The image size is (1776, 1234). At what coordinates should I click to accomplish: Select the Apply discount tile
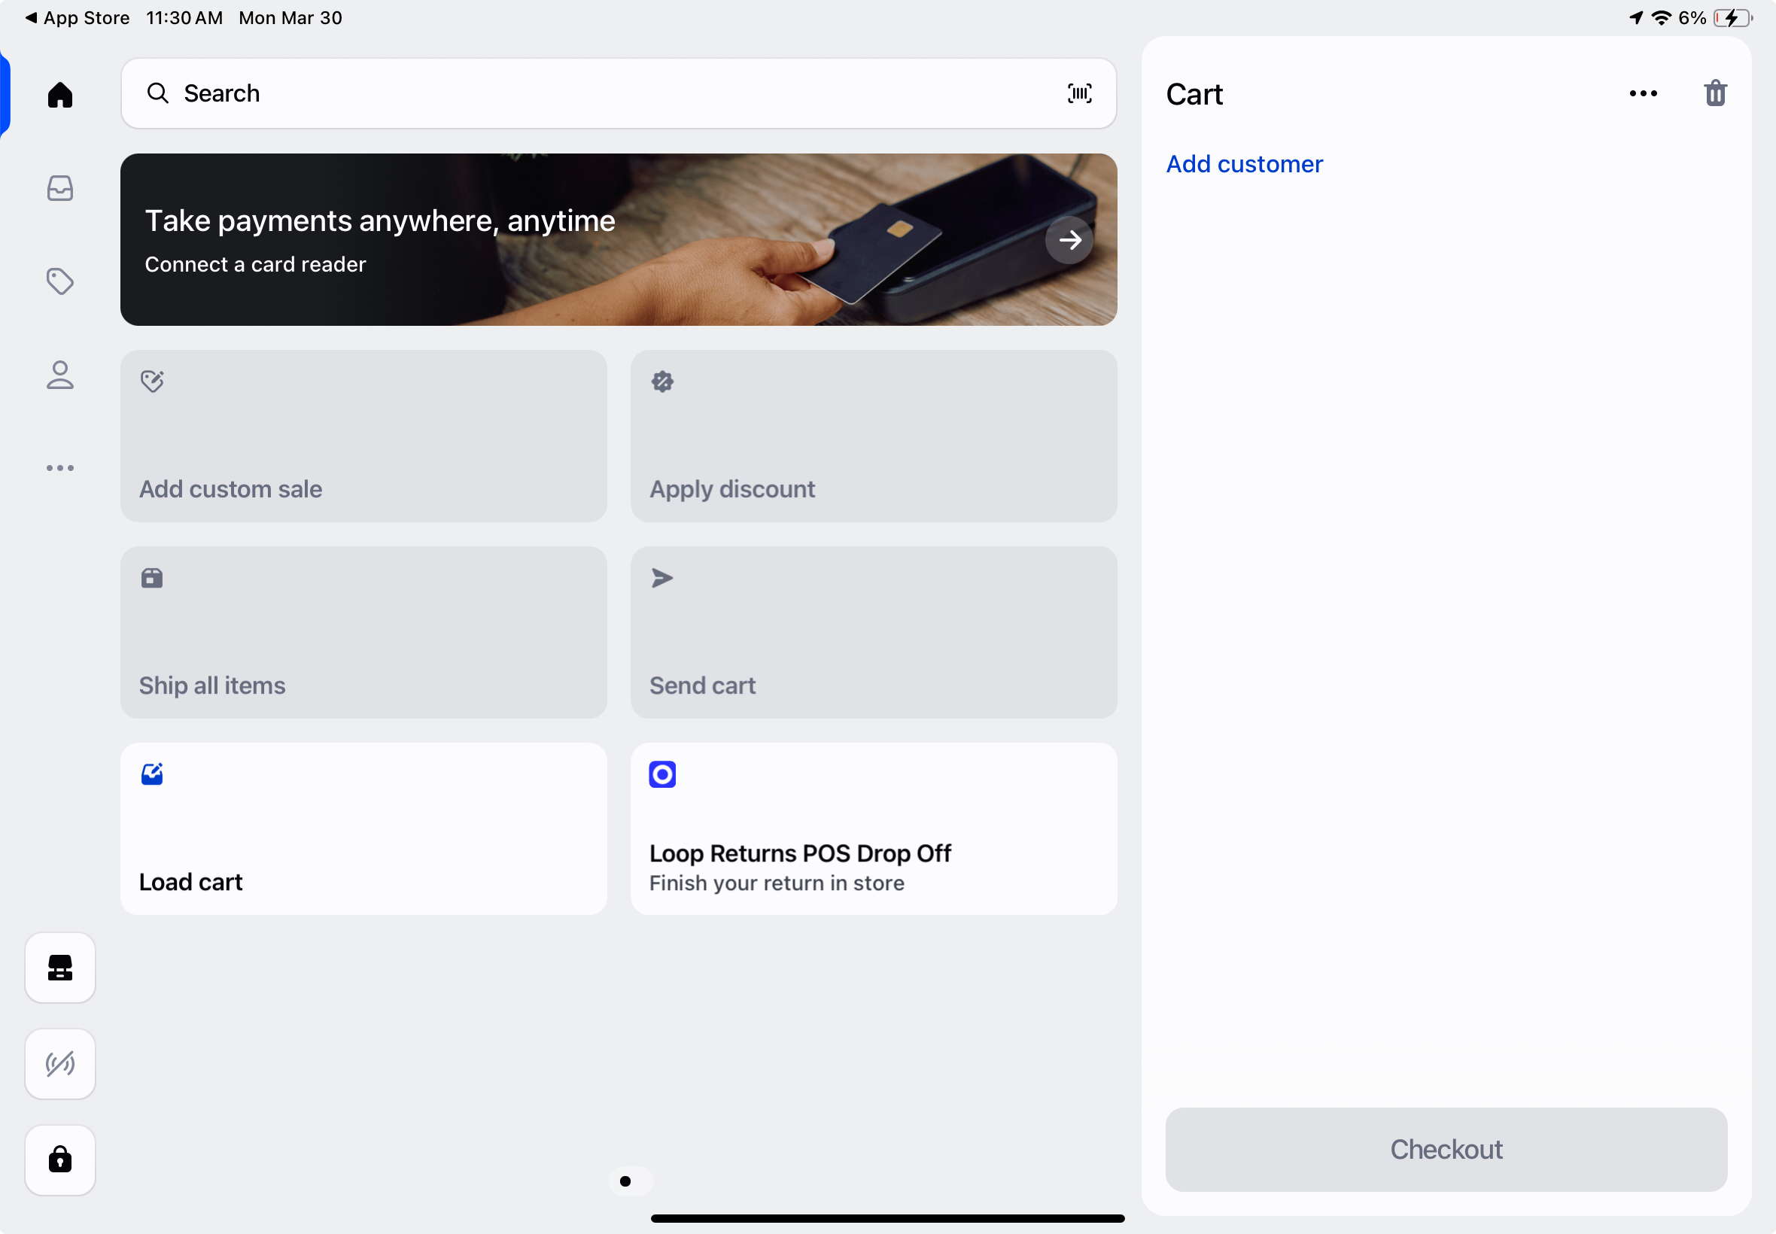pos(874,436)
